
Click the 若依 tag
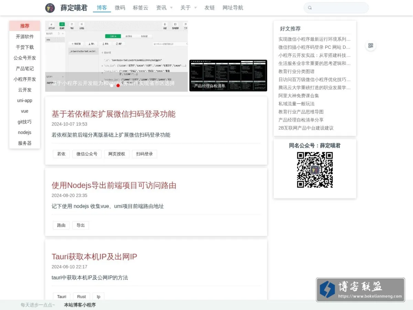pyautogui.click(x=61, y=154)
